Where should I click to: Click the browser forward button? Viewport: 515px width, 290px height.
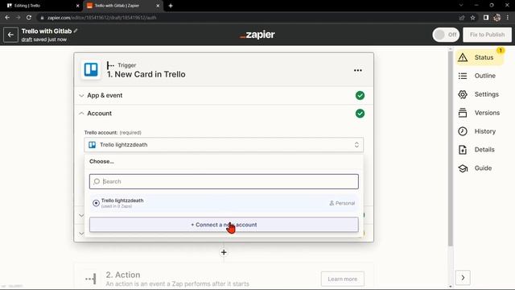point(18,18)
